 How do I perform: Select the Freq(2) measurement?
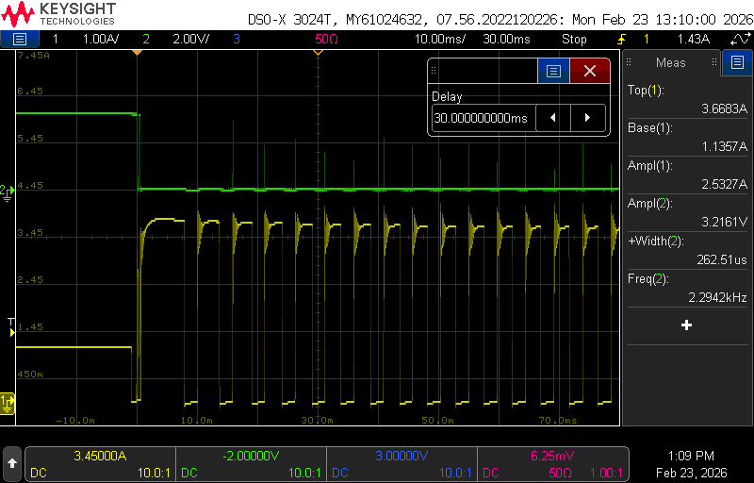(x=688, y=288)
